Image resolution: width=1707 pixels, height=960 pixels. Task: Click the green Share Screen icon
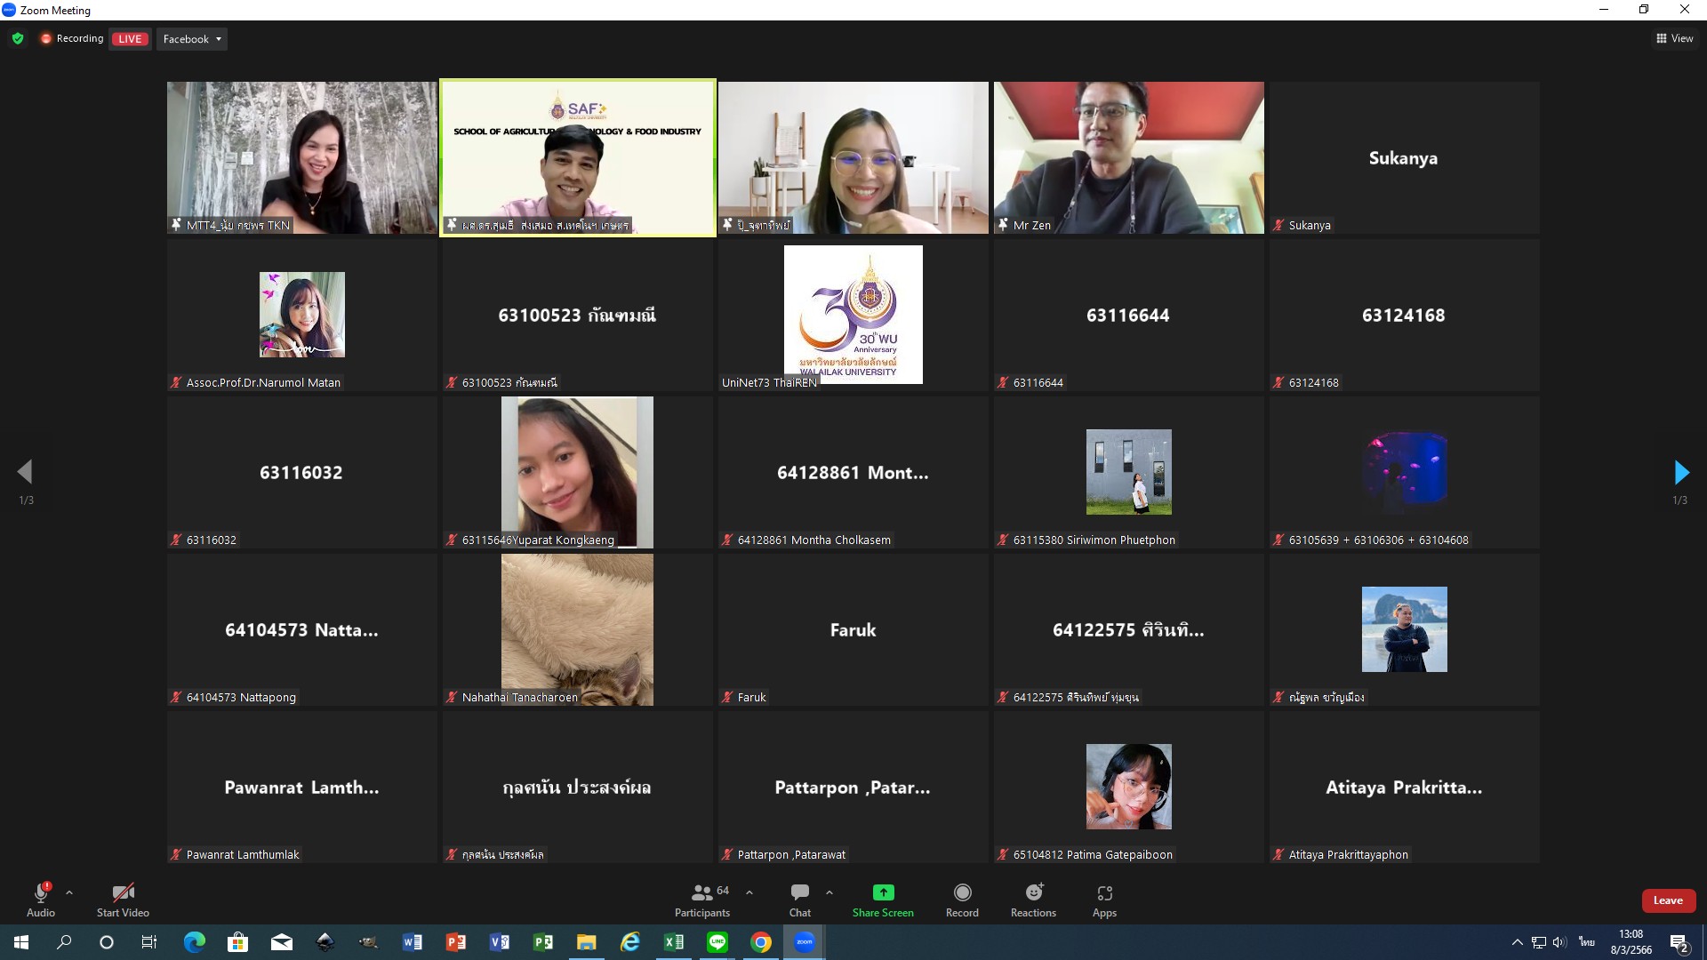pyautogui.click(x=883, y=893)
